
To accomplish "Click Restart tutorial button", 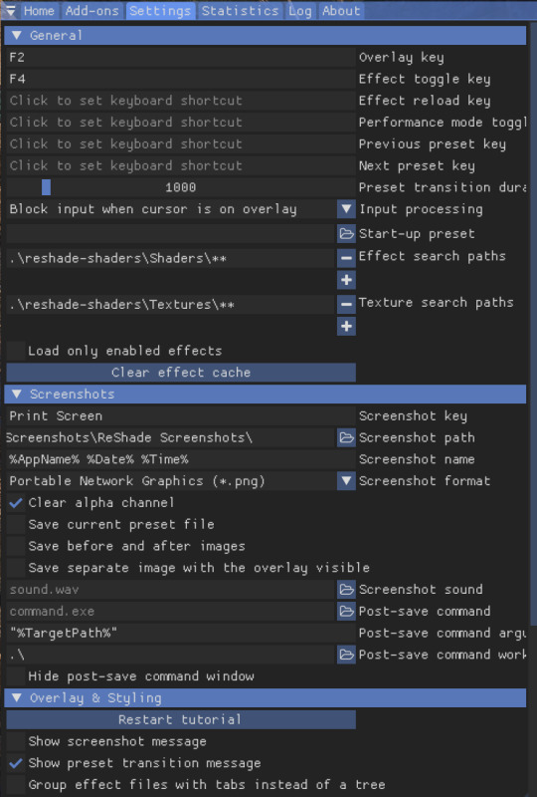I will (181, 719).
